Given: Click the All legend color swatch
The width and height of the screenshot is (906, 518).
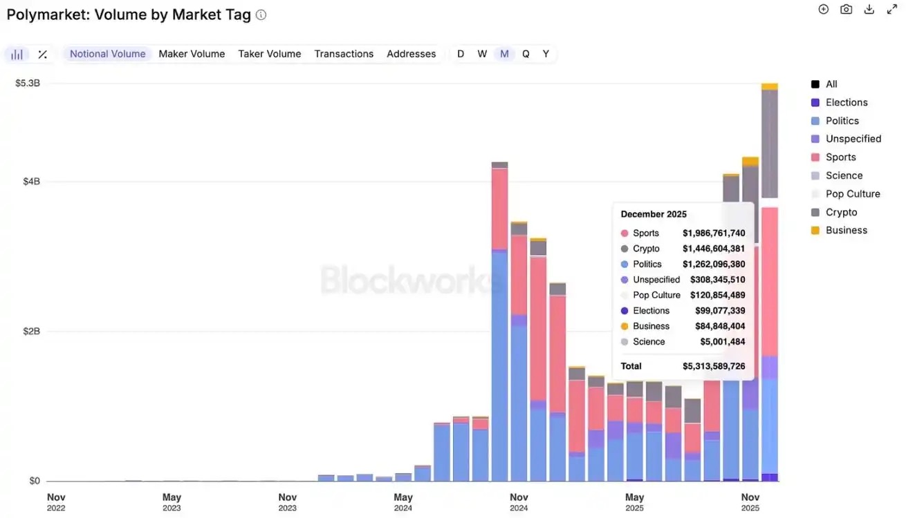Looking at the screenshot, I should point(814,84).
